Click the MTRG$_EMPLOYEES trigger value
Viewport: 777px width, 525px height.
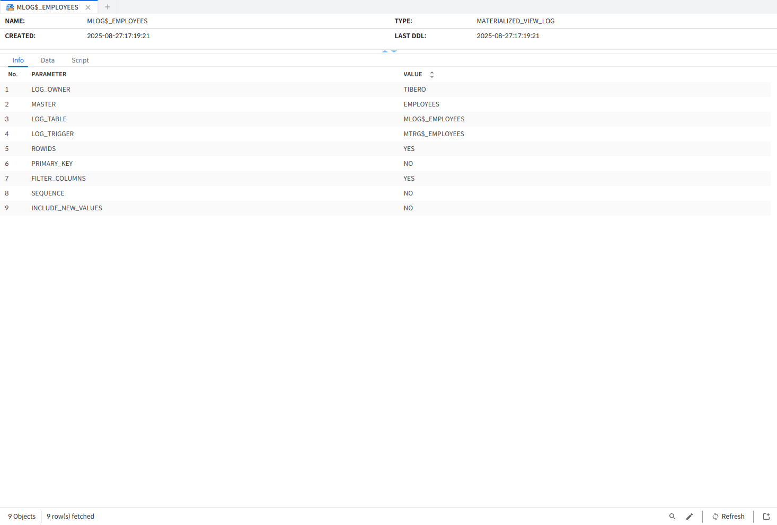pyautogui.click(x=434, y=134)
